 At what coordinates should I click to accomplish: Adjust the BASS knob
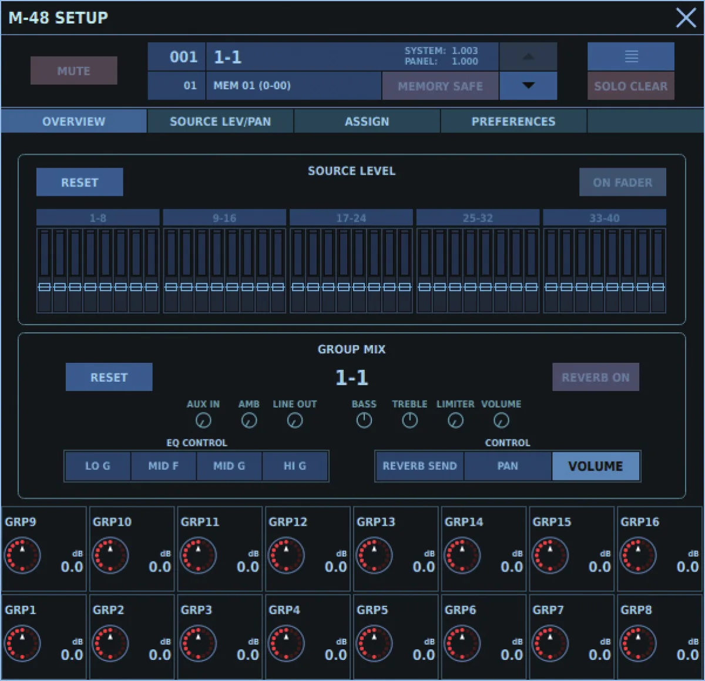364,420
